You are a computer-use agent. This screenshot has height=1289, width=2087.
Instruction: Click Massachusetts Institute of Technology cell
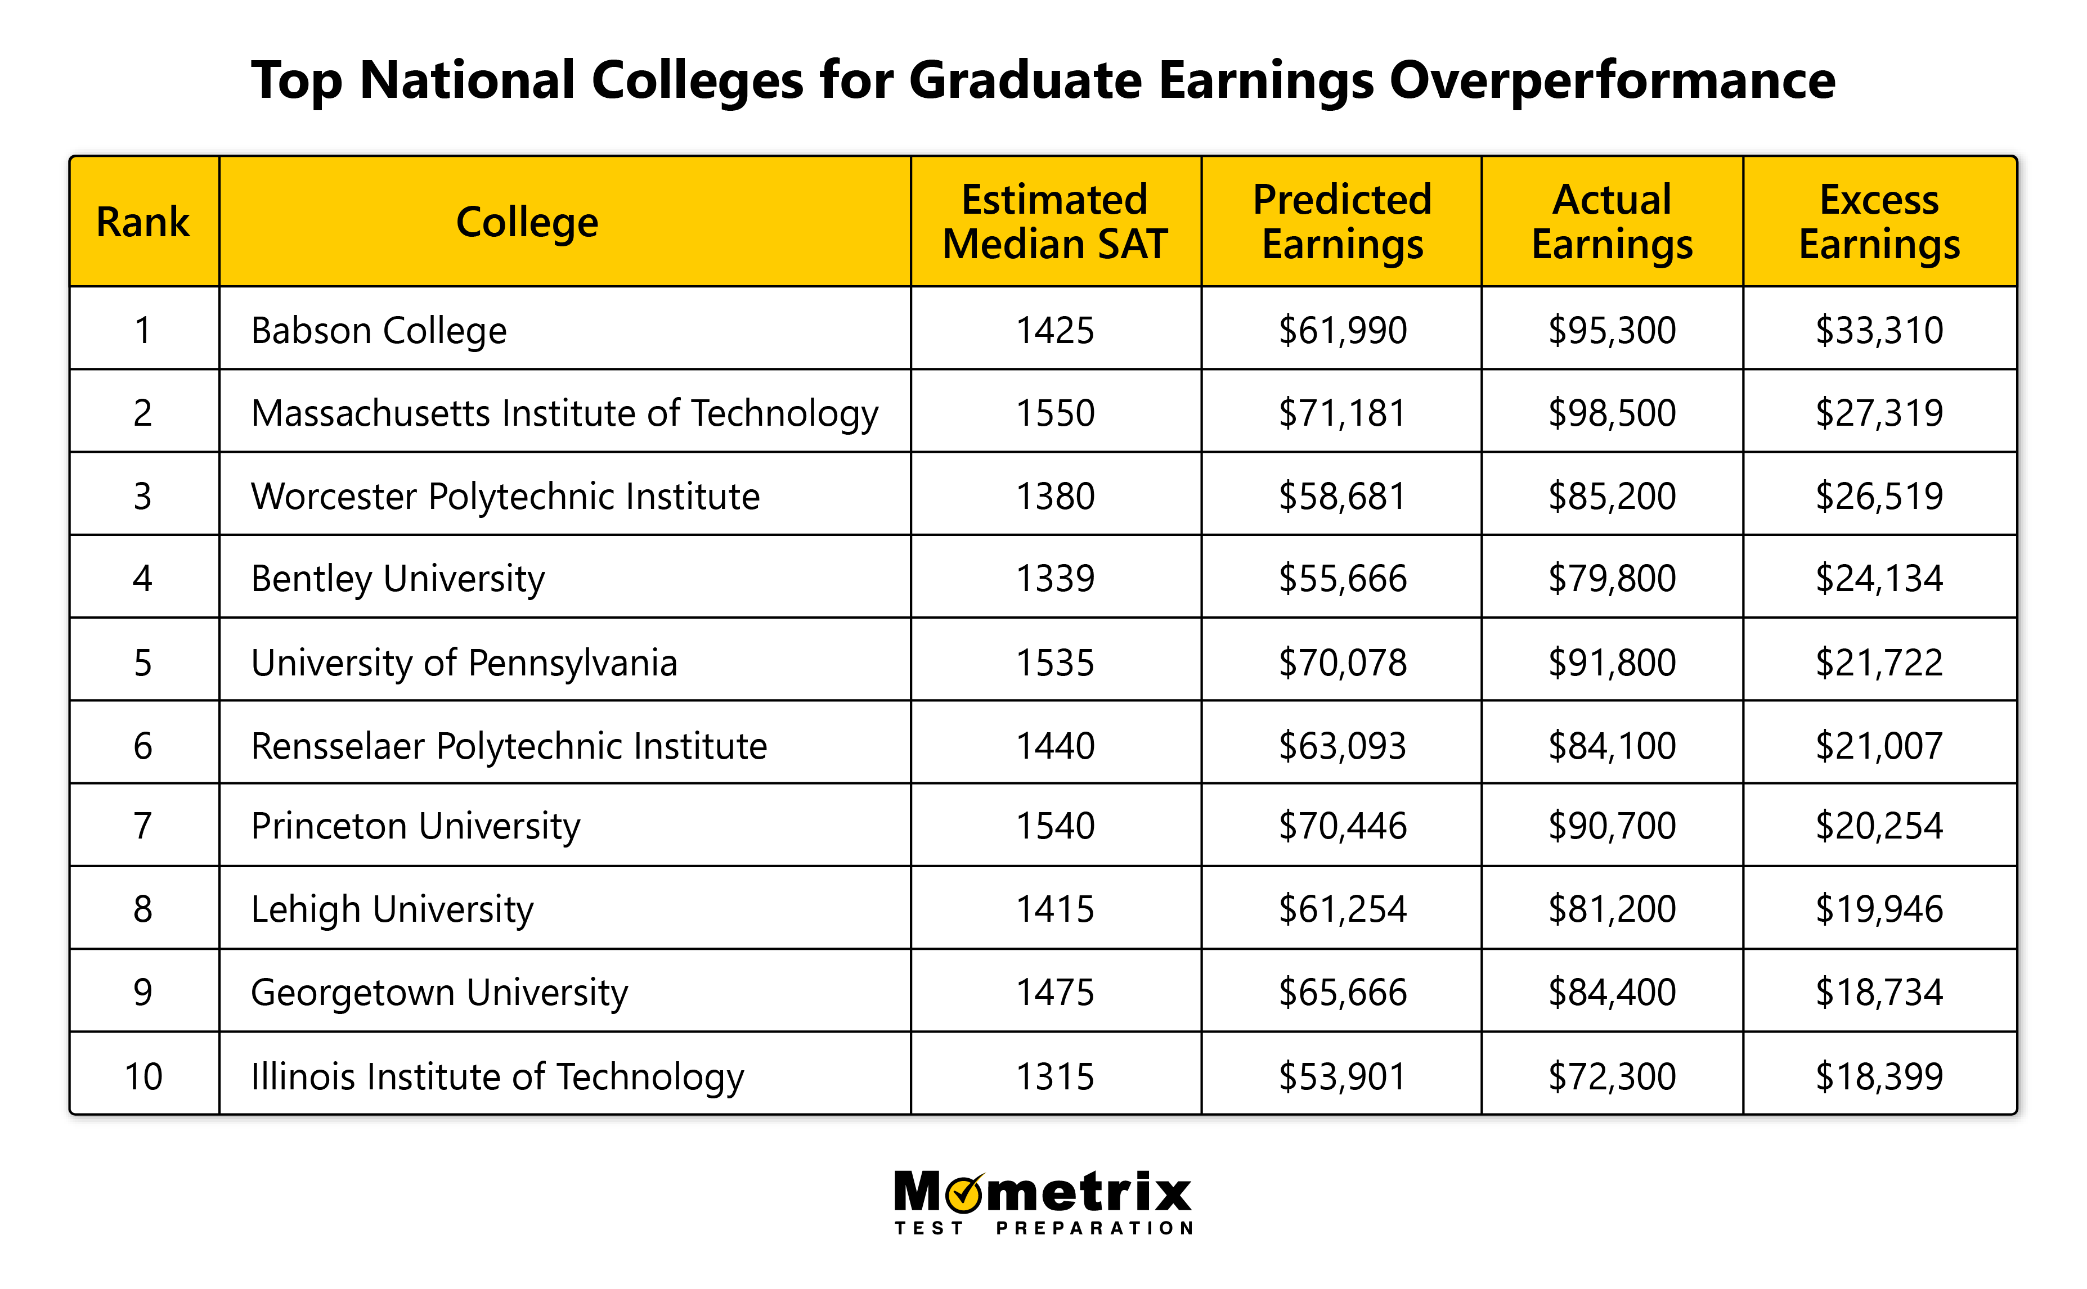click(x=564, y=413)
